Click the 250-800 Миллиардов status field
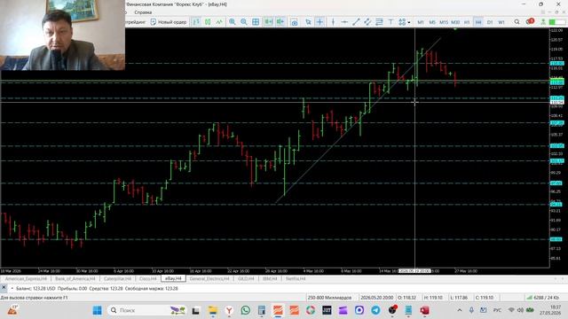The height and width of the screenshot is (319, 568). click(329, 298)
